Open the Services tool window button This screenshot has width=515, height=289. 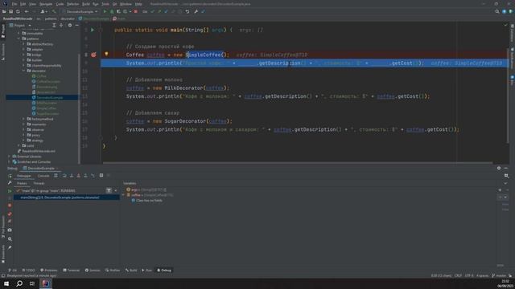(x=93, y=271)
